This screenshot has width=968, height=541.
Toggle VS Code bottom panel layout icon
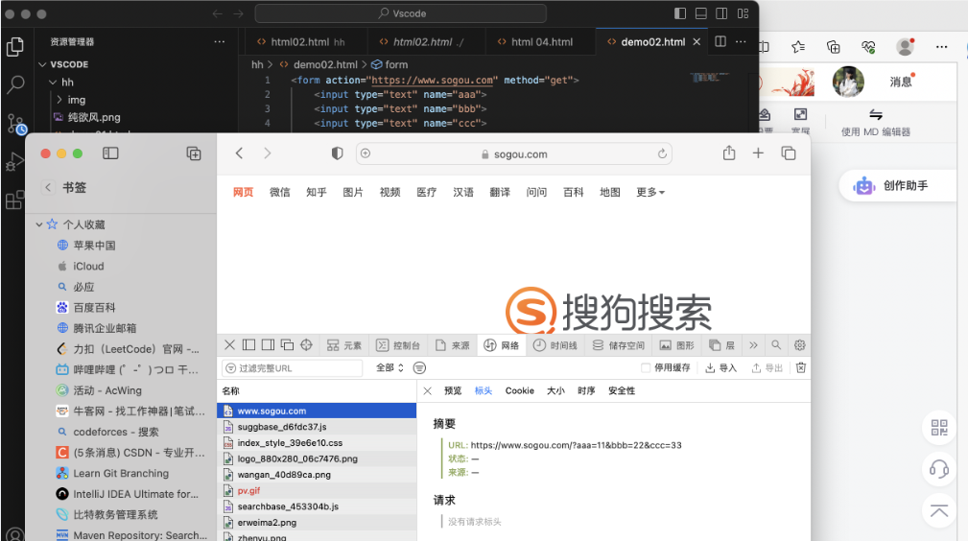point(700,13)
